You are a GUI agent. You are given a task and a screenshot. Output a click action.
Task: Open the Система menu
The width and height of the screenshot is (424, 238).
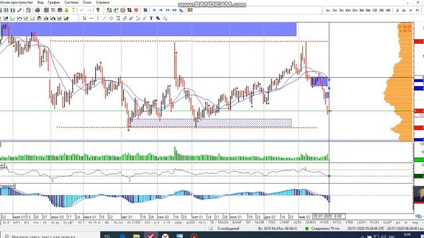pyautogui.click(x=71, y=3)
